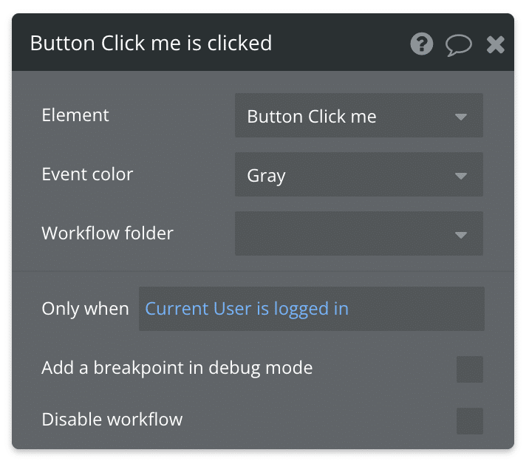Click the Button Click me is clicked title

(x=151, y=43)
